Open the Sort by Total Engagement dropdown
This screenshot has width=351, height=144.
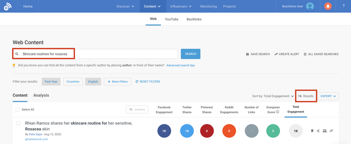pyautogui.click(x=273, y=96)
